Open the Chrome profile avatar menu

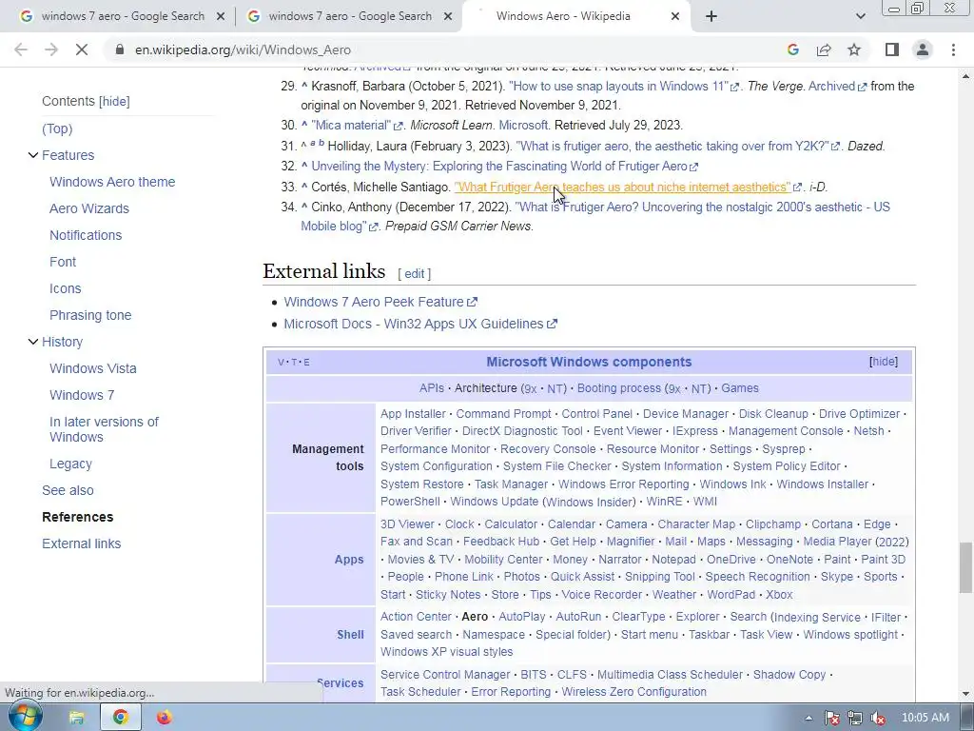(923, 49)
